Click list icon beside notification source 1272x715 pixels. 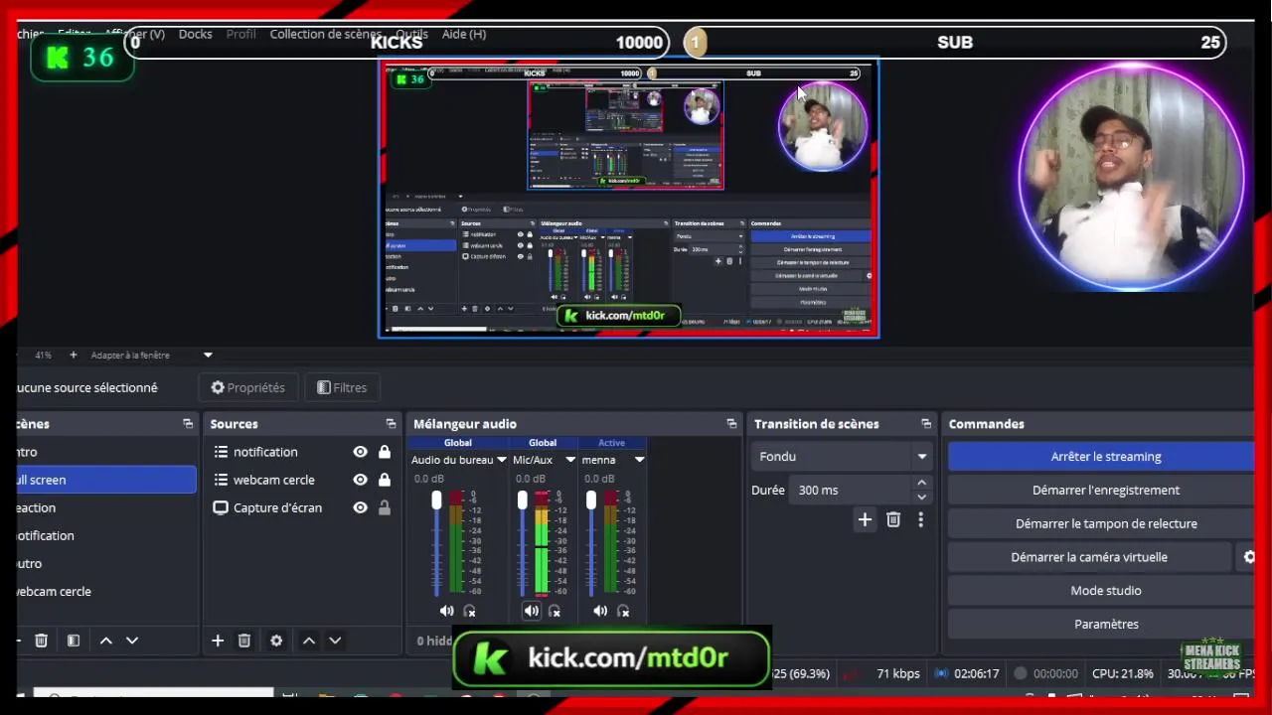(221, 452)
